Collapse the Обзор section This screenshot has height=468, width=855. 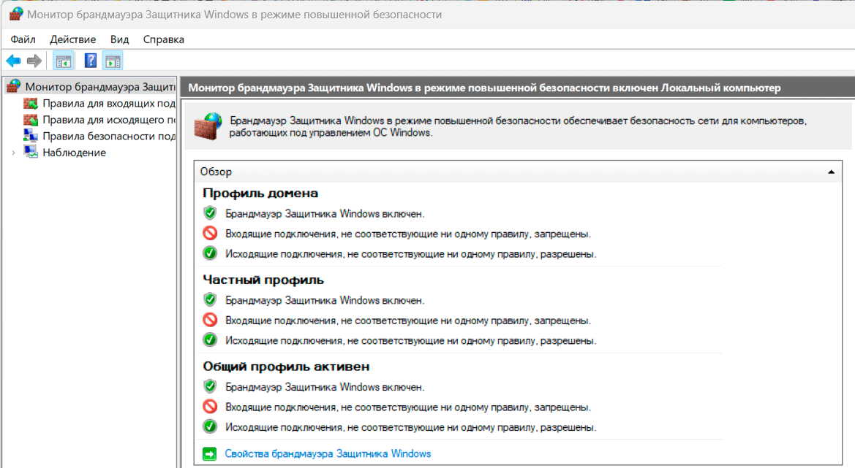click(x=831, y=172)
